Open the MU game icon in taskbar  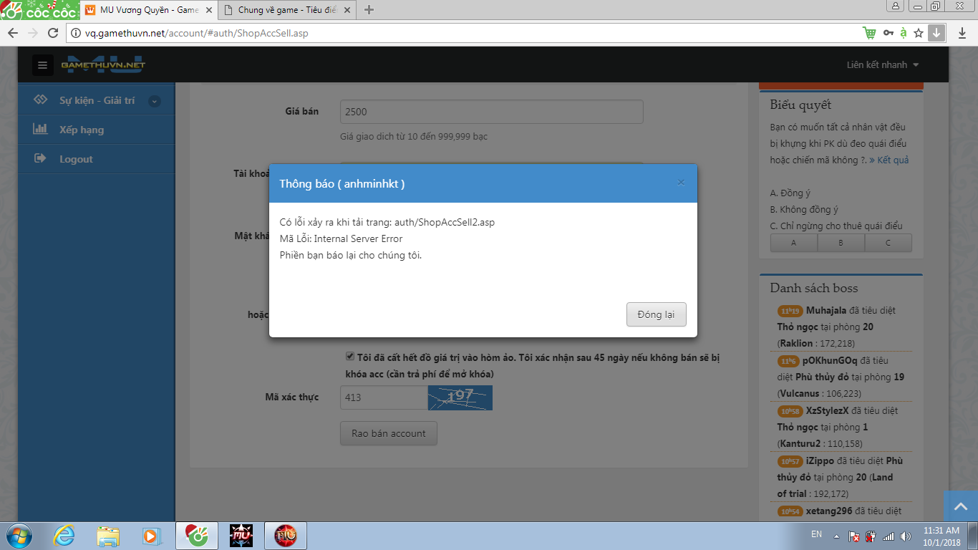[241, 535]
